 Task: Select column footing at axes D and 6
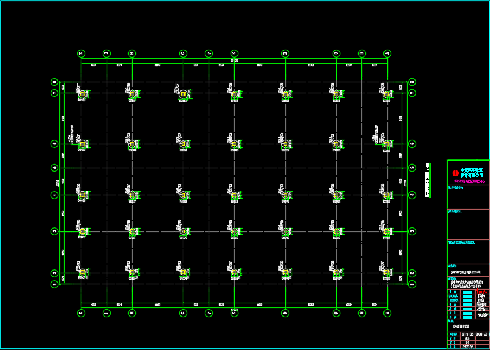pyautogui.click(x=285, y=144)
